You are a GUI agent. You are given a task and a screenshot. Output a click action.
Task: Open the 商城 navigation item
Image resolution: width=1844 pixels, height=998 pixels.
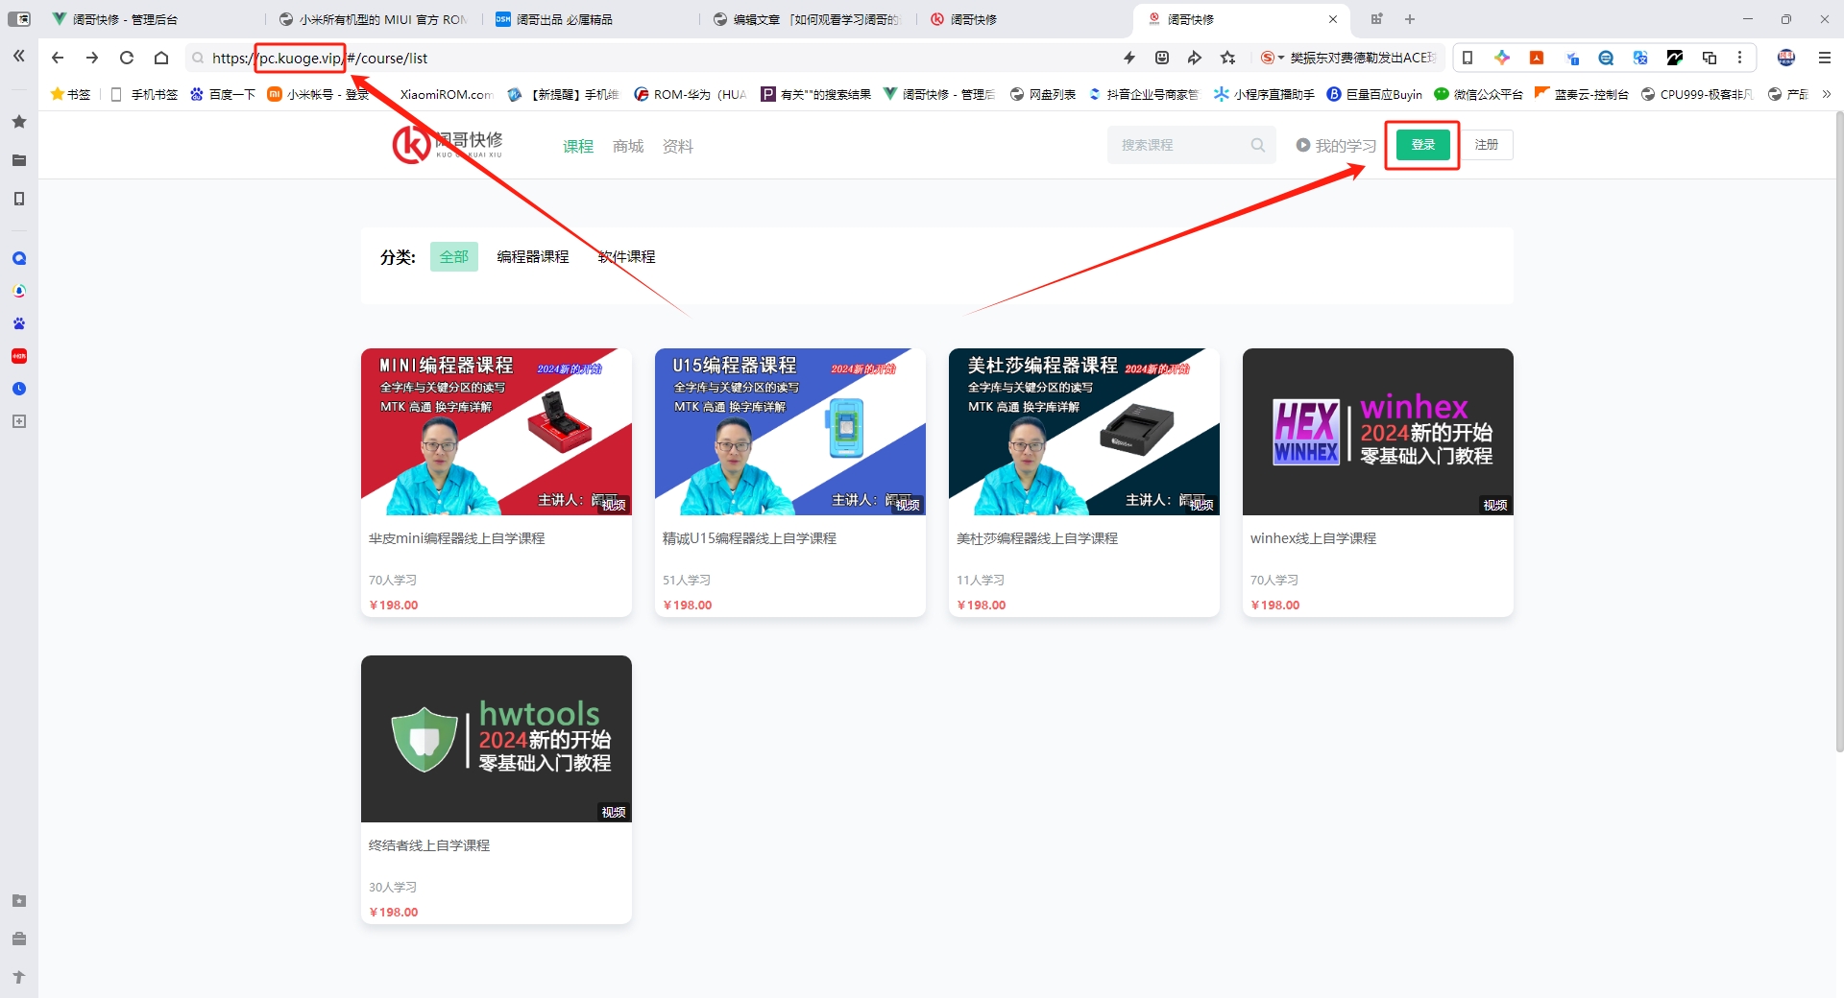[628, 146]
